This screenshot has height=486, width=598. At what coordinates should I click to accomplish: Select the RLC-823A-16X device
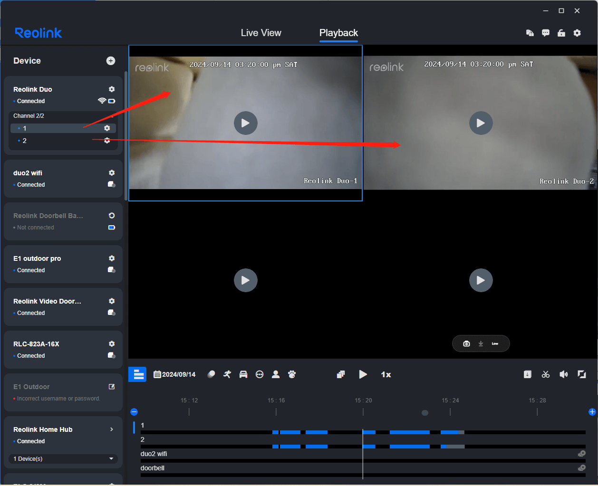click(63, 350)
